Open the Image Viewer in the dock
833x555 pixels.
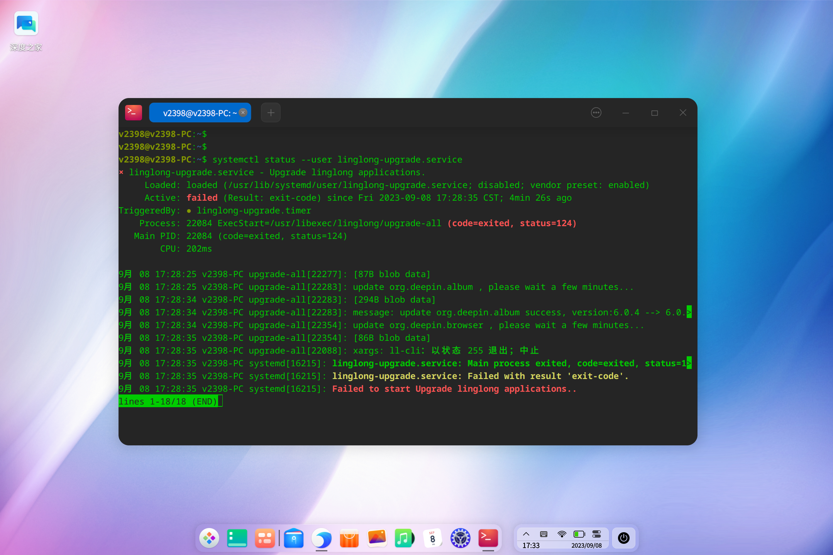(377, 538)
